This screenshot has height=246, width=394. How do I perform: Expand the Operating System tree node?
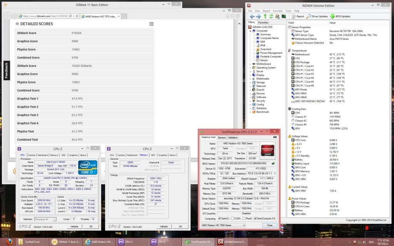click(x=250, y=68)
